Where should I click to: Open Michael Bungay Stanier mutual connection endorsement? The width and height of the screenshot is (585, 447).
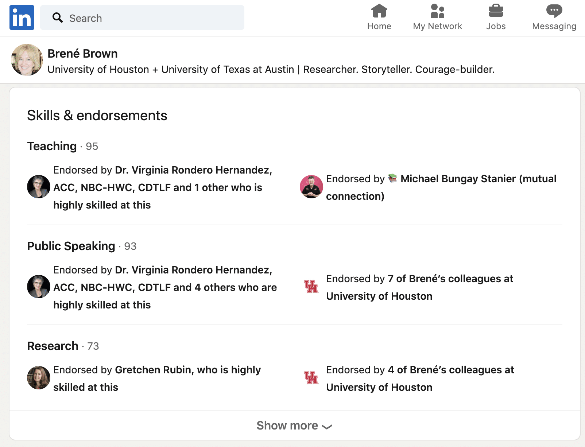[x=441, y=187]
